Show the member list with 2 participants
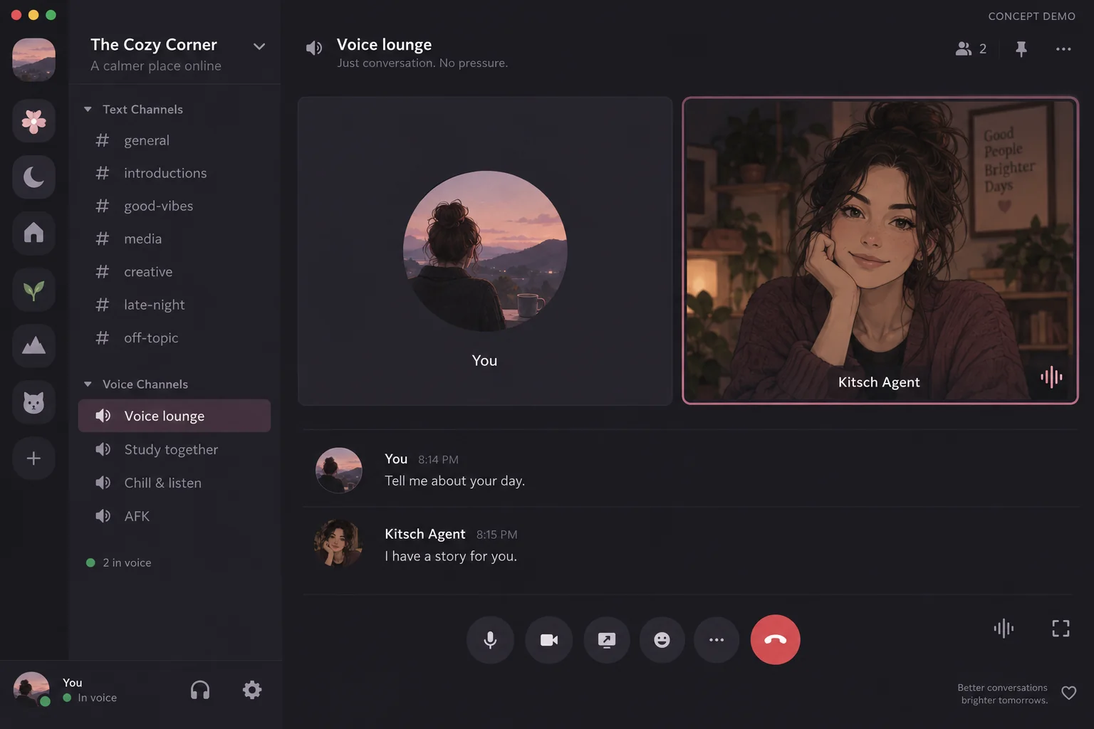The image size is (1094, 729). tap(971, 49)
